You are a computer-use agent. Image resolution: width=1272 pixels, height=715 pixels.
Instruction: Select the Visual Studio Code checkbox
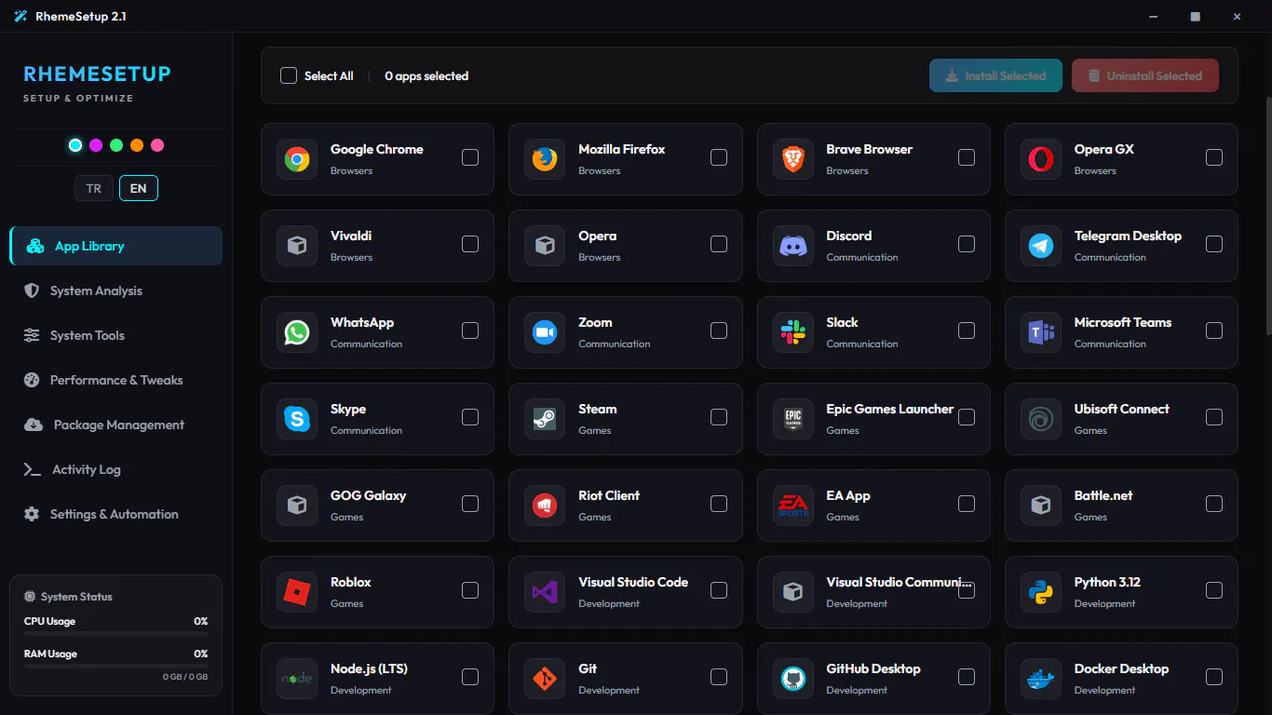click(x=719, y=590)
